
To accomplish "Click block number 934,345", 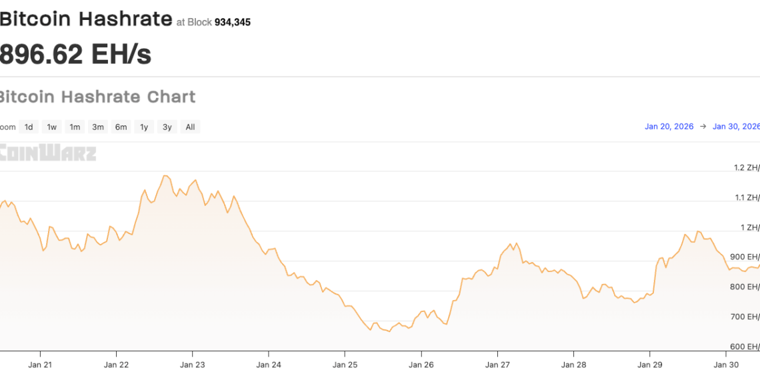I will [232, 23].
